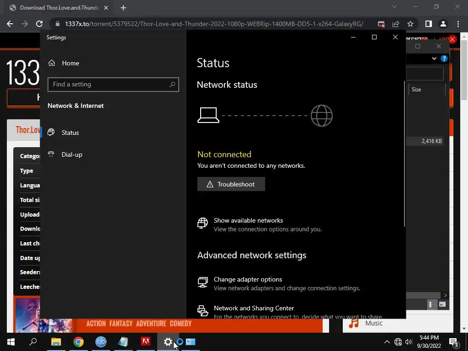The height and width of the screenshot is (351, 468).
Task: Switch File Explorer to large icons view
Action: click(x=442, y=304)
